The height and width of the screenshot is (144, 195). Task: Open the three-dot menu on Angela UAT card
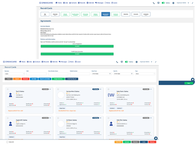pyautogui.click(x=50, y=118)
